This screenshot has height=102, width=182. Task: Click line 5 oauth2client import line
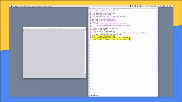pyautogui.click(x=109, y=16)
